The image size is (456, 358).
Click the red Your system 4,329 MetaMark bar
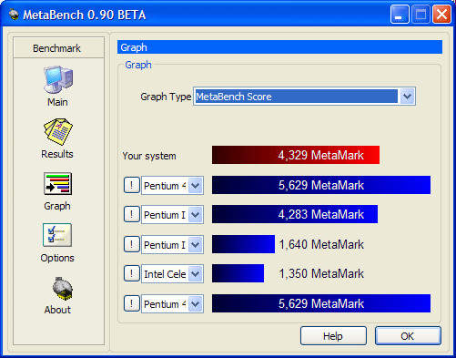pyautogui.click(x=296, y=155)
